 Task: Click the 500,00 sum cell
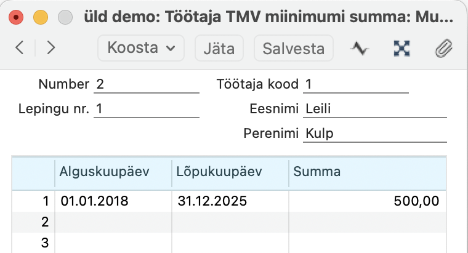367,201
